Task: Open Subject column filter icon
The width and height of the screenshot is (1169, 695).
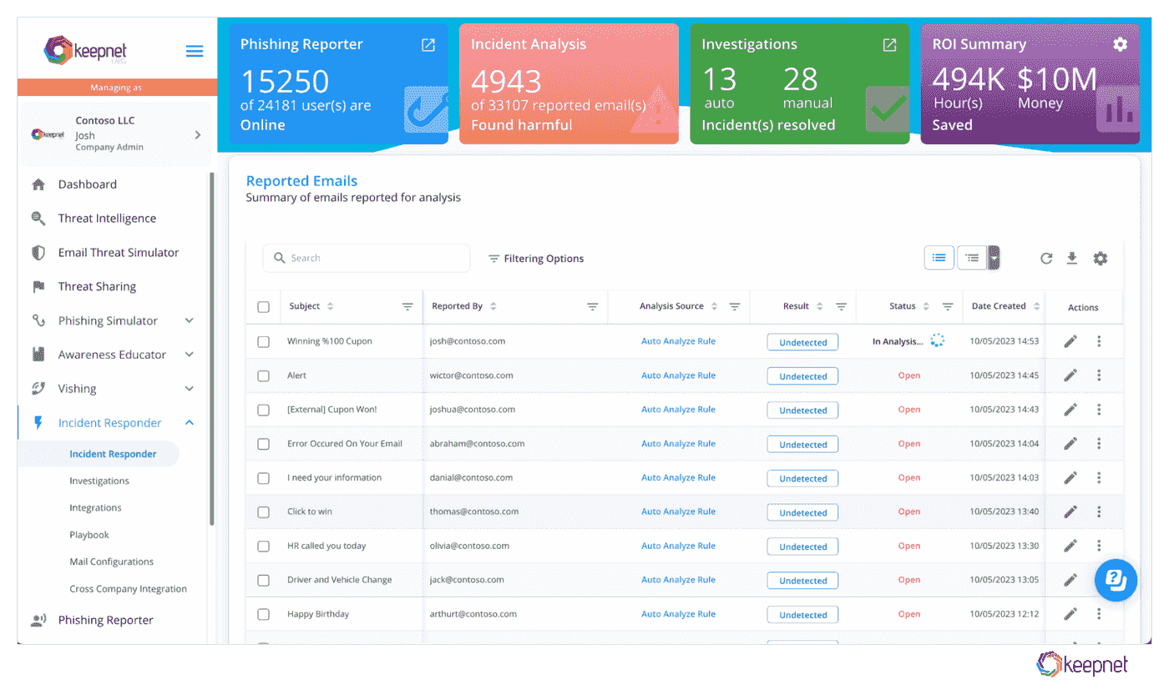Action: coord(407,307)
